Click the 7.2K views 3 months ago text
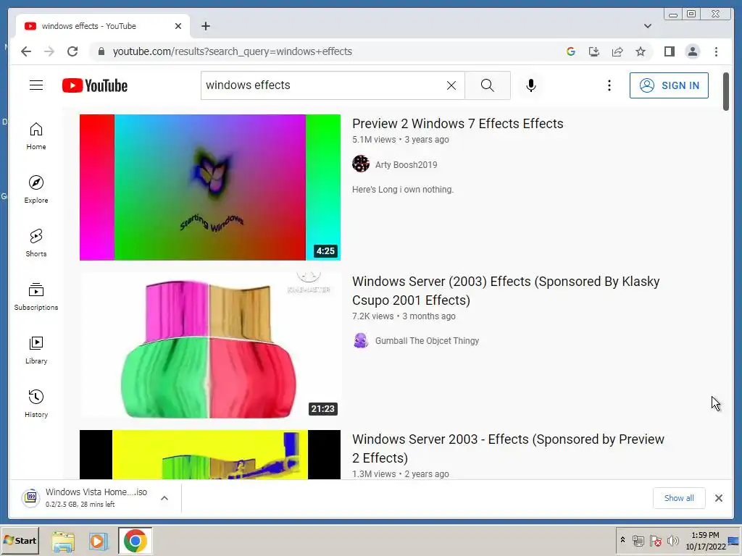The height and width of the screenshot is (556, 742). [404, 316]
